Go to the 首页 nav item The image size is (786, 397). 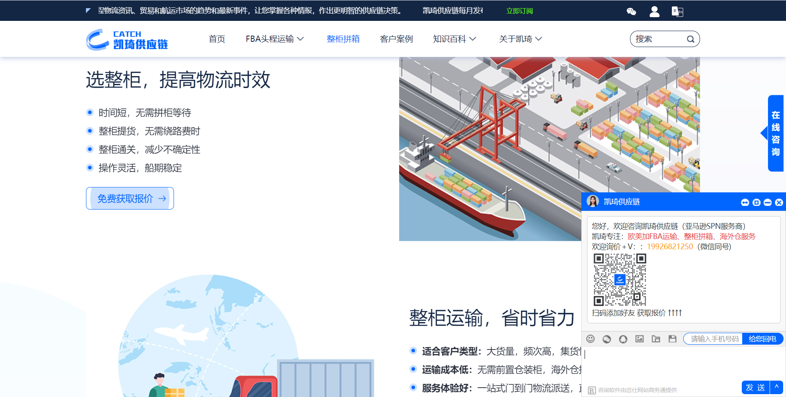(x=217, y=39)
